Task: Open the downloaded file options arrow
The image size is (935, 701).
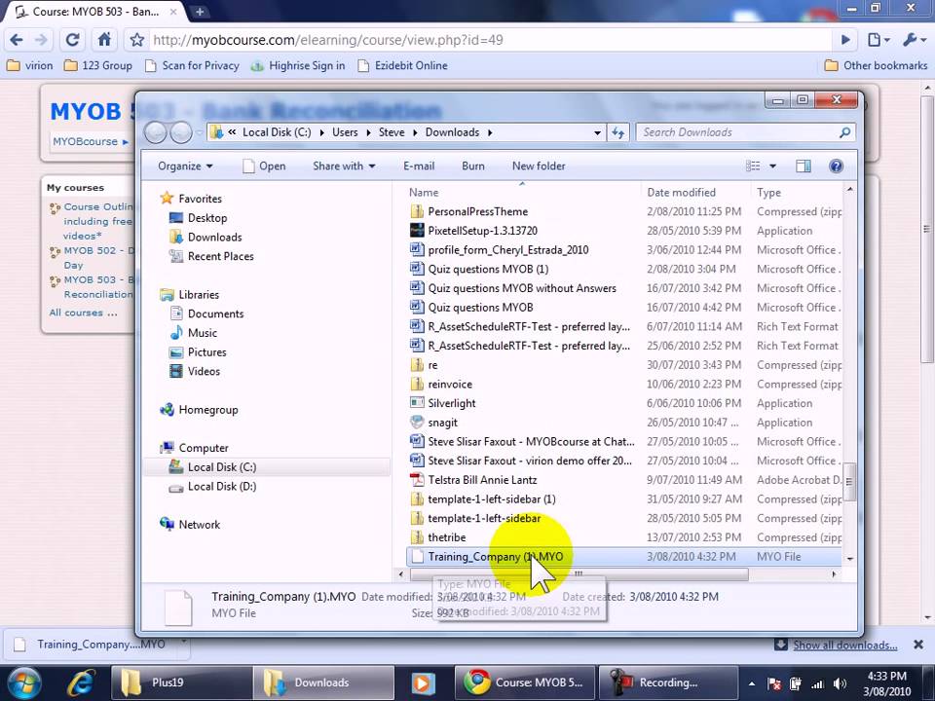Action: pos(184,643)
